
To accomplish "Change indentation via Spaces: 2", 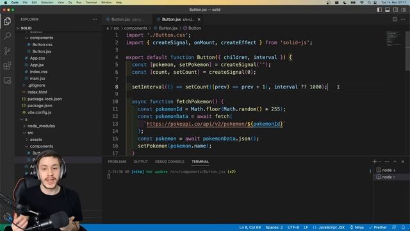I will [x=274, y=227].
